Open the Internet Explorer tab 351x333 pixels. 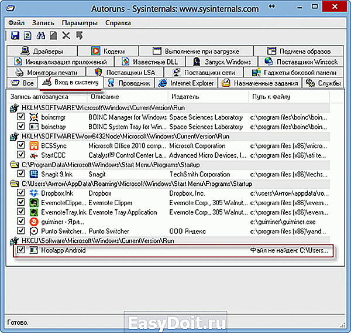coord(186,83)
